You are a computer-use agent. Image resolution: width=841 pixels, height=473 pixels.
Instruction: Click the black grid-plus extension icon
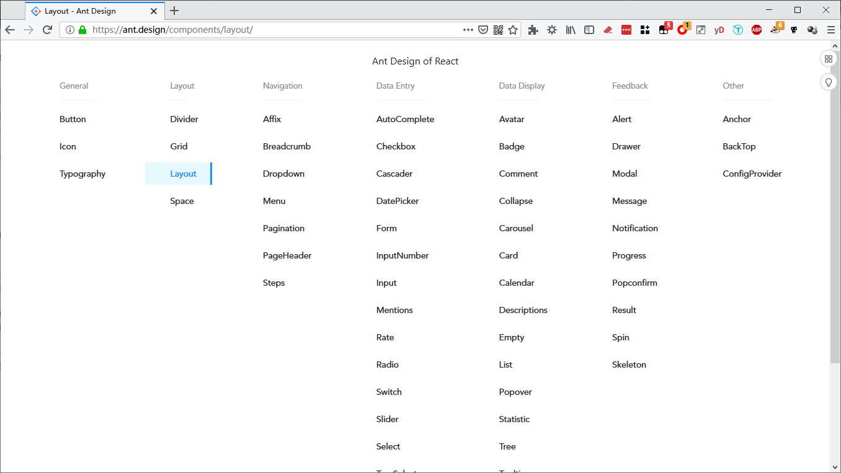pos(645,30)
